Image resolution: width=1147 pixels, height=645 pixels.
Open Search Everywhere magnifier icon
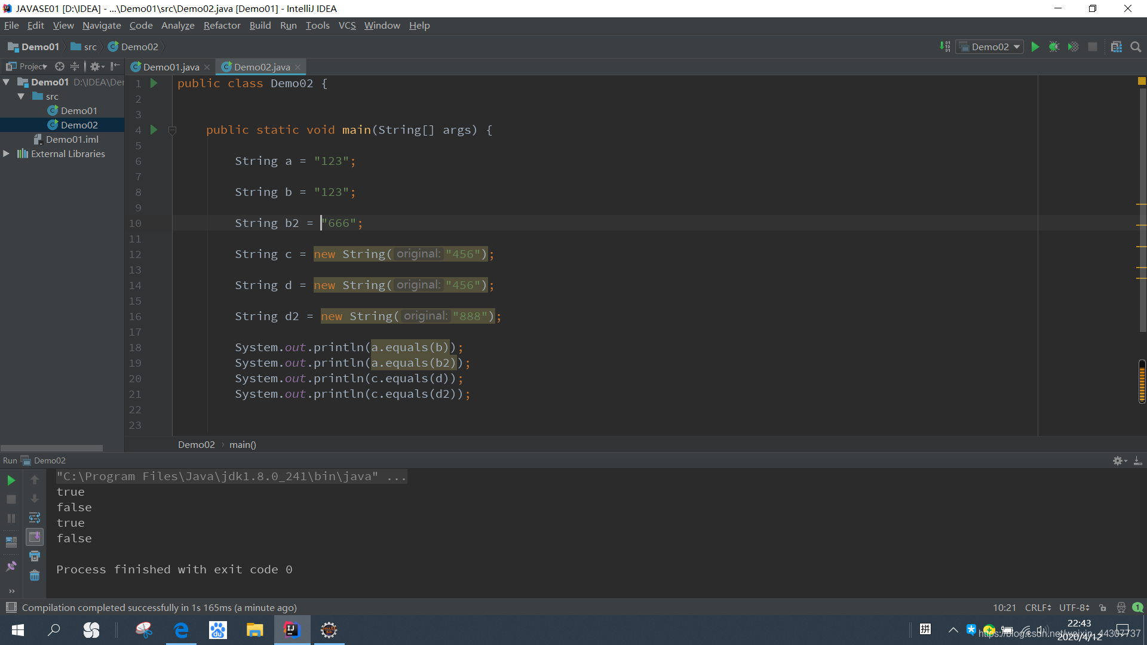1136,47
